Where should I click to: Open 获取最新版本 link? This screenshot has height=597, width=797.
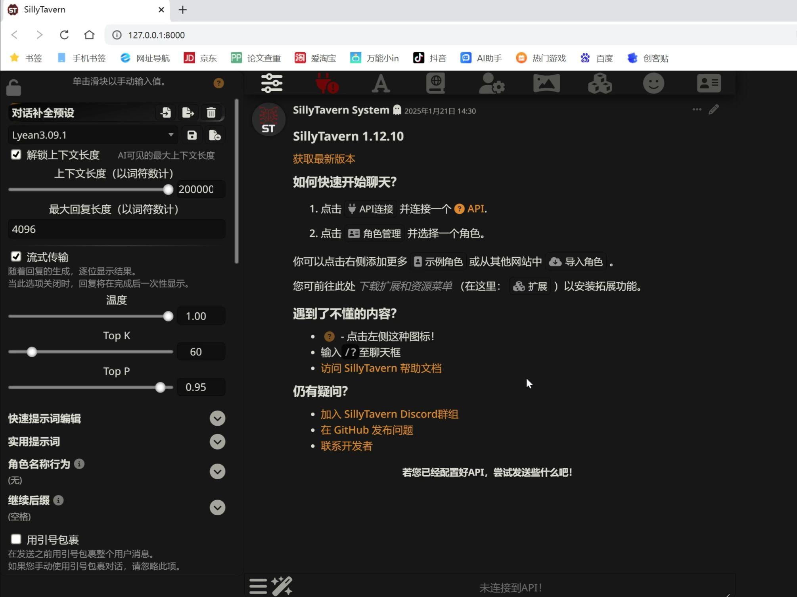pyautogui.click(x=324, y=159)
